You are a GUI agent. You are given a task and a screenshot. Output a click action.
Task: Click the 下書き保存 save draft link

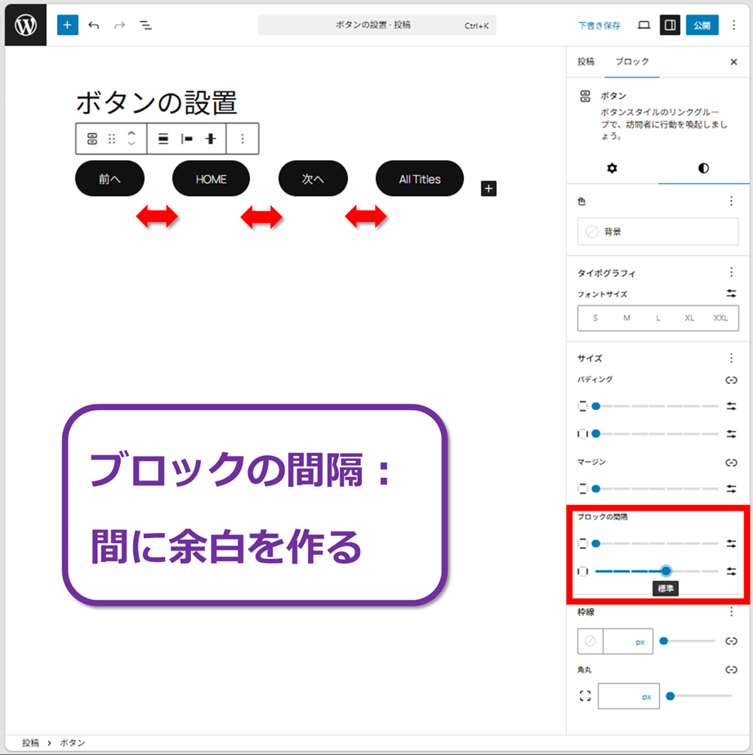(599, 25)
